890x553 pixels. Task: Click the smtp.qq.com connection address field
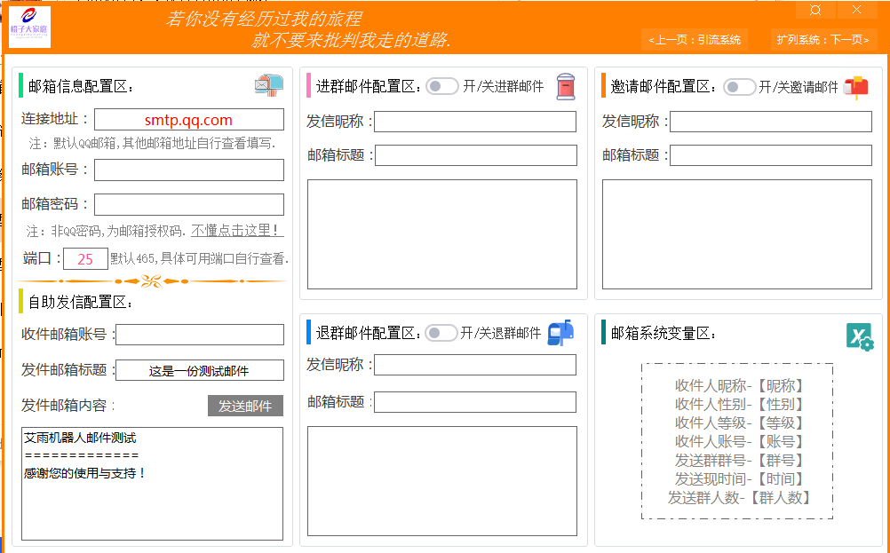pyautogui.click(x=188, y=119)
